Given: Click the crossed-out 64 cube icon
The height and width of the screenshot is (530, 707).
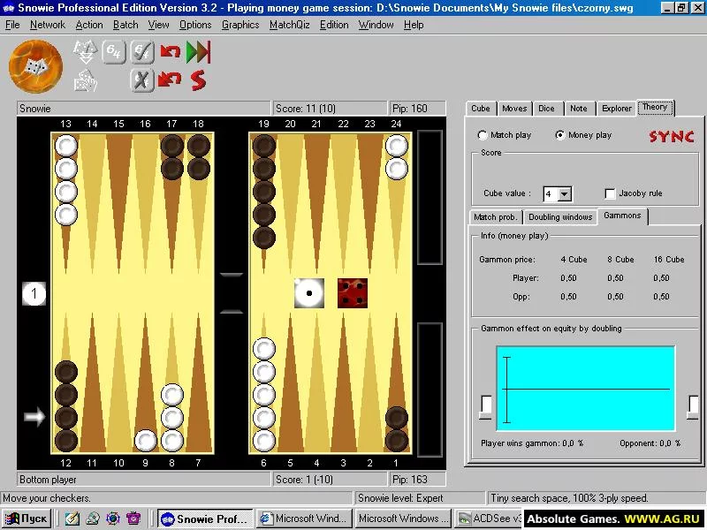Looking at the screenshot, I should [x=142, y=80].
